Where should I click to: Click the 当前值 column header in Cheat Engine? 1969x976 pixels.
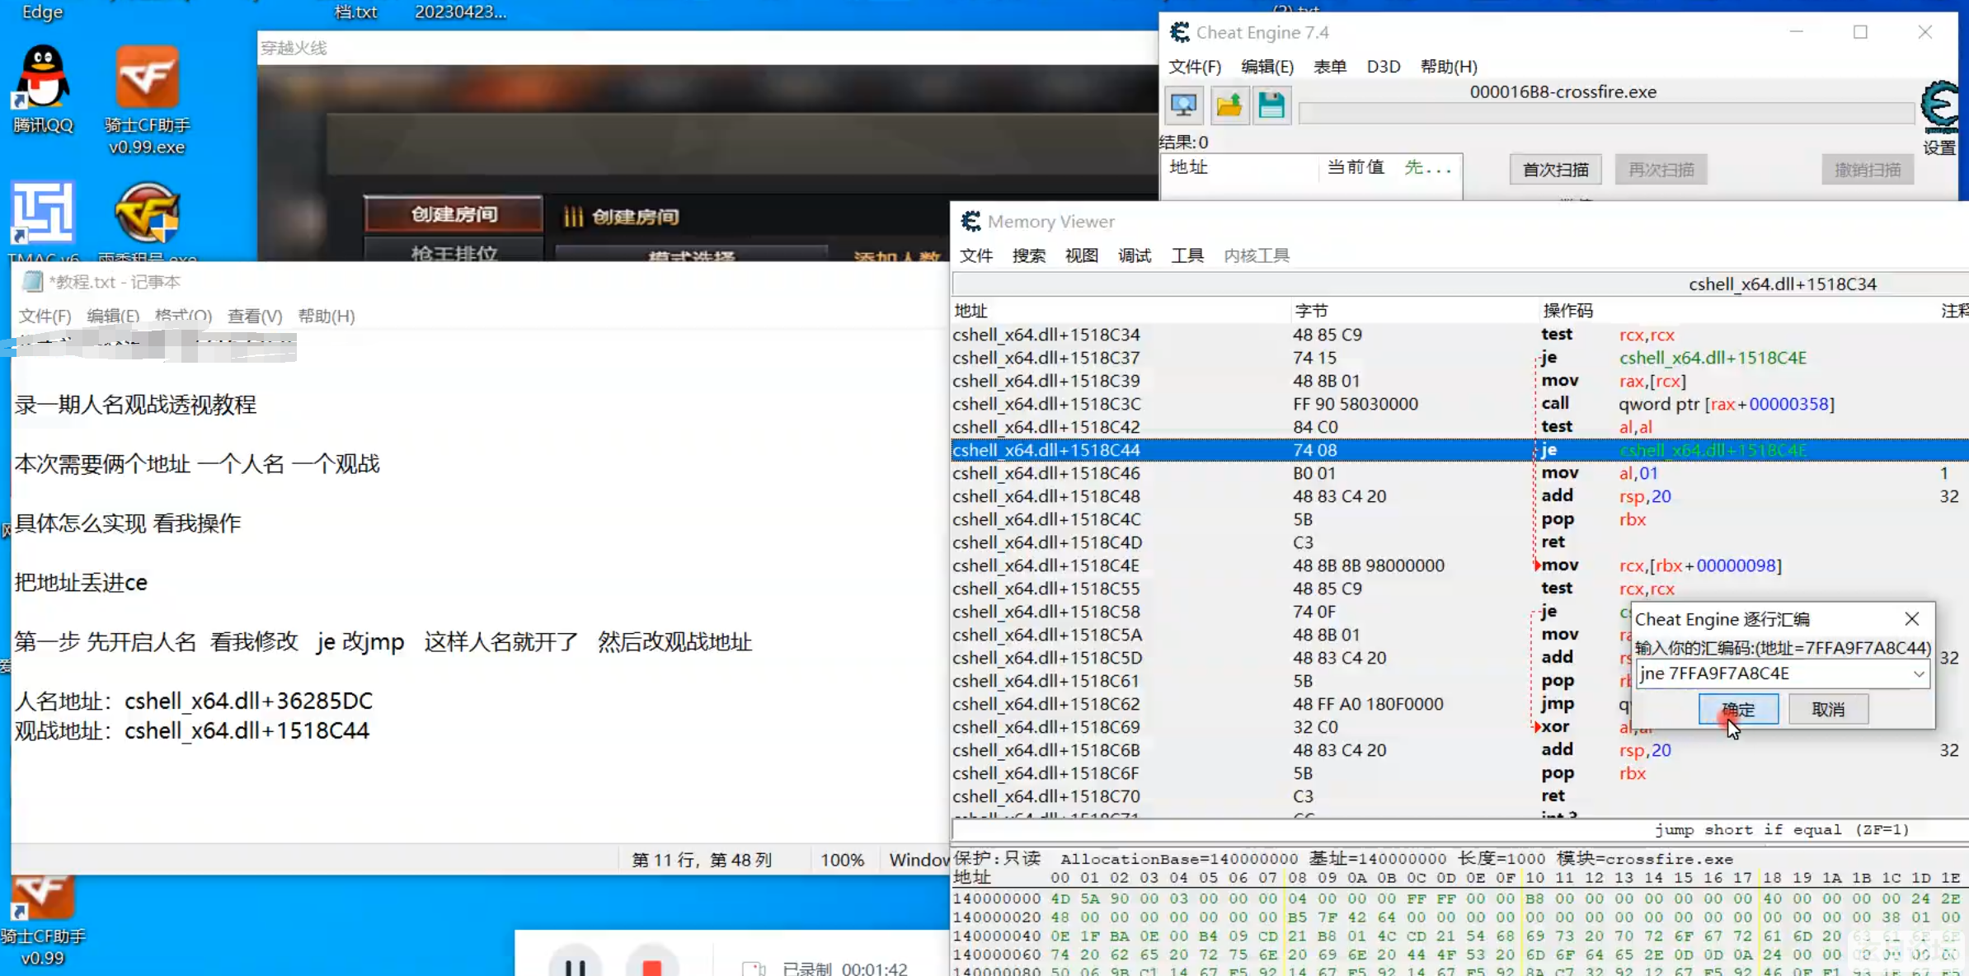[1356, 167]
